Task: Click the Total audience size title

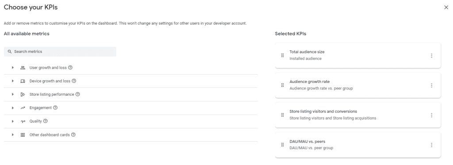Action: click(307, 52)
